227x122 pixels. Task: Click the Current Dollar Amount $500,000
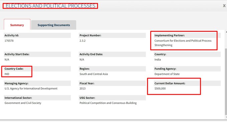[x=160, y=88]
